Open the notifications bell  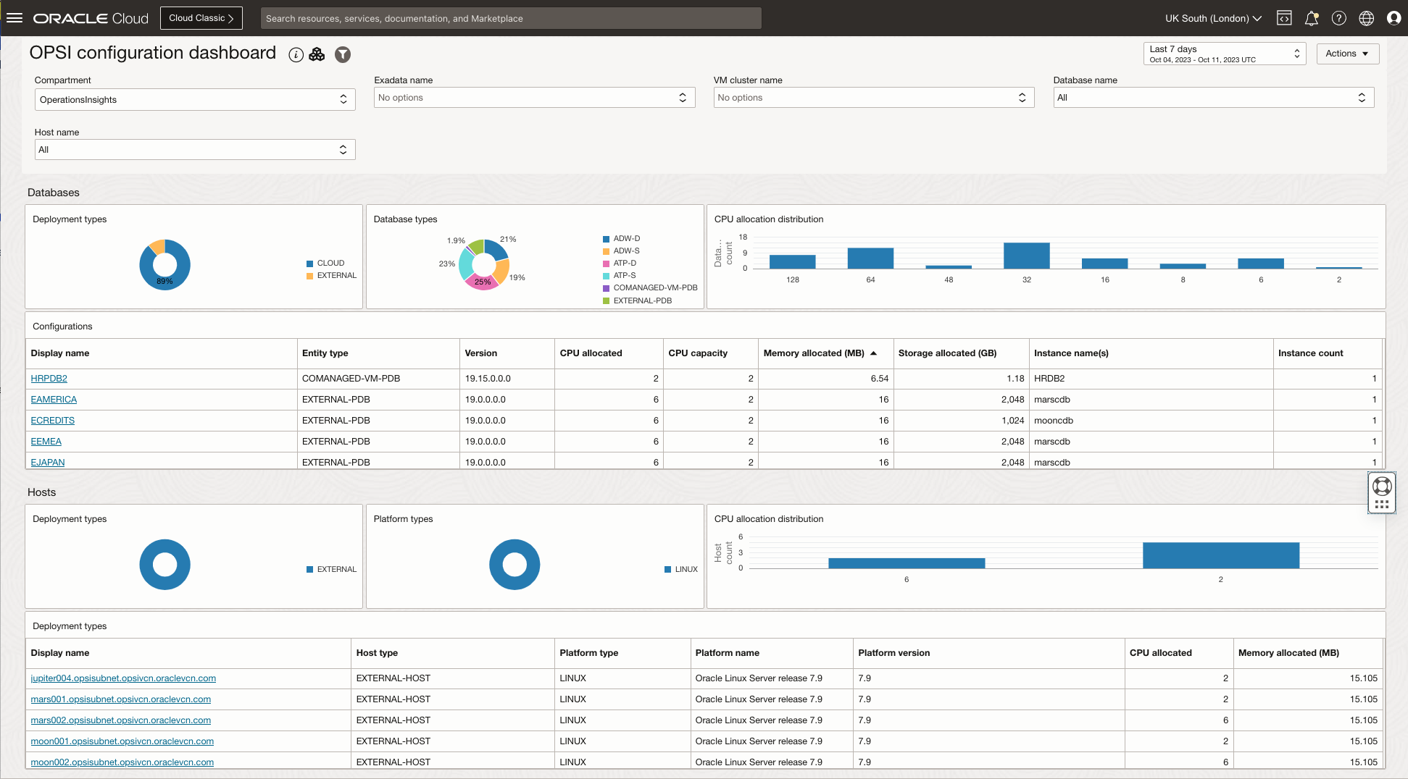point(1312,18)
